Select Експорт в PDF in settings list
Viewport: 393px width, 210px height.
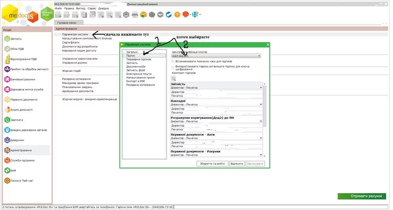coord(136,81)
